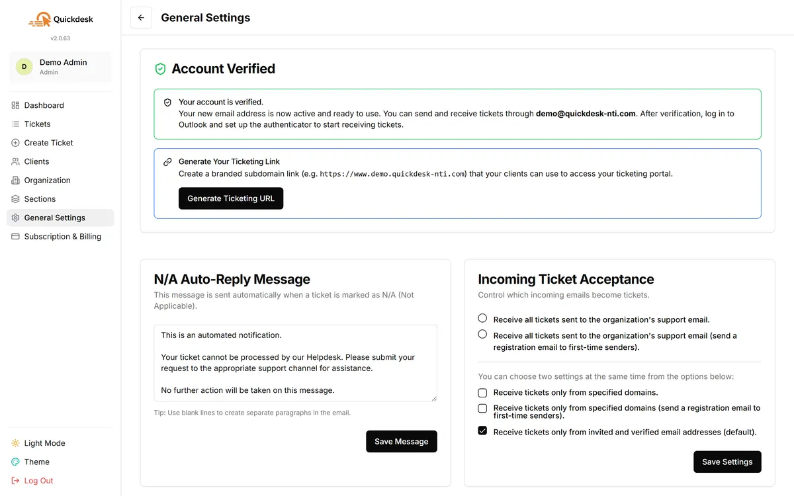Click the Quickdesk logo icon
Image resolution: width=794 pixels, height=496 pixels.
tap(40, 20)
